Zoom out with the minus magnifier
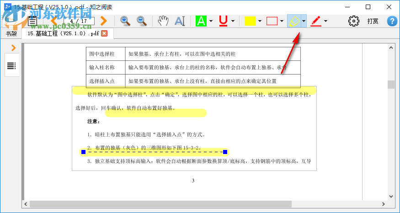Viewport: 400px width, 213px height. (142, 21)
